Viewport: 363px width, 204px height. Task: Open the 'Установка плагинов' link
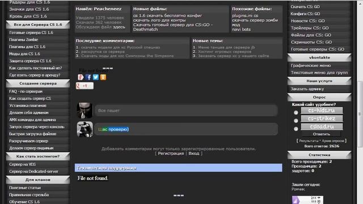(28, 105)
